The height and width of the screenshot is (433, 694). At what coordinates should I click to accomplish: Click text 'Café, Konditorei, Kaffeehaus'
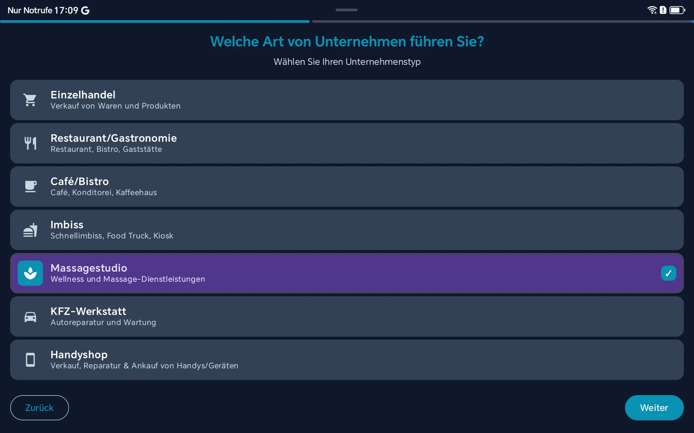[x=104, y=193]
